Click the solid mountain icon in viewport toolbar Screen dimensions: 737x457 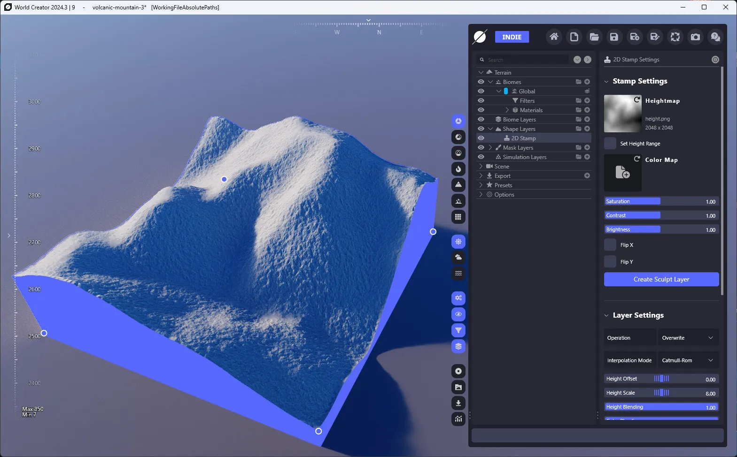458,185
